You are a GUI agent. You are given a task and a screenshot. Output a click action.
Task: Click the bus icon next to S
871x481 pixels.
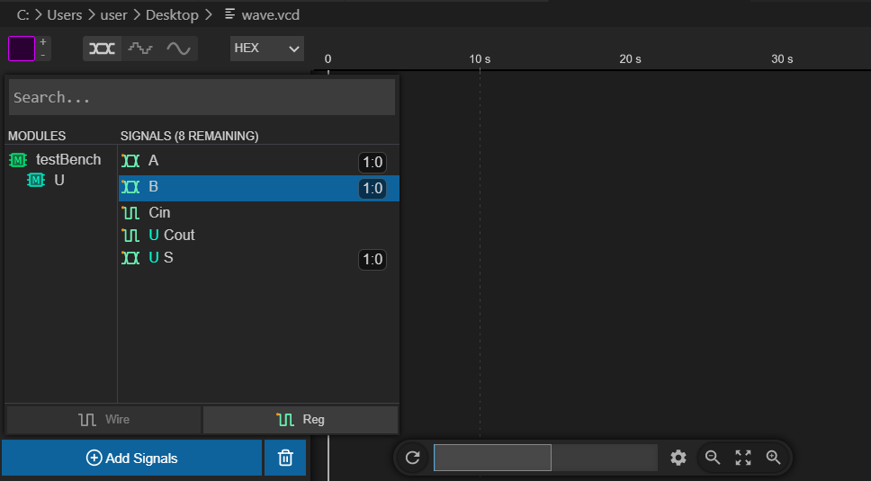click(x=130, y=258)
